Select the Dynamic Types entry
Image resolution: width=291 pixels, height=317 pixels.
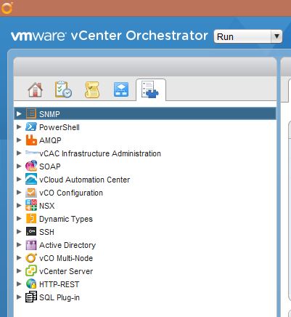point(66,219)
